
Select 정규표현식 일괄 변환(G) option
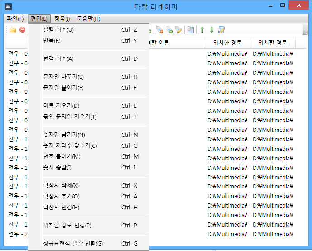tap(73, 244)
